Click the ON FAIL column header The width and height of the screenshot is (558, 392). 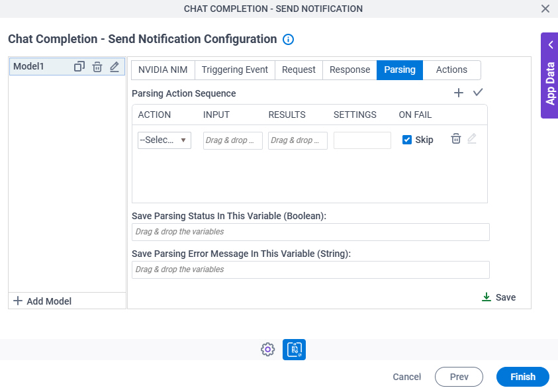coord(415,115)
